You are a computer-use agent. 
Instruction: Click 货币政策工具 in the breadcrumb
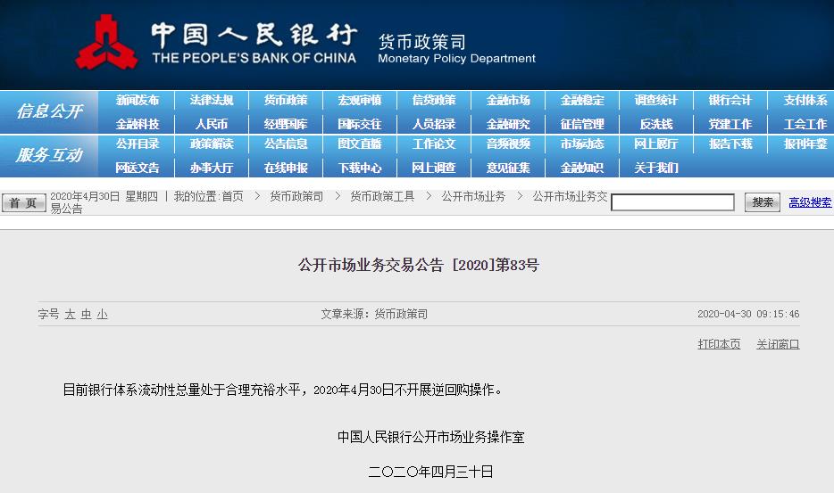pyautogui.click(x=382, y=196)
